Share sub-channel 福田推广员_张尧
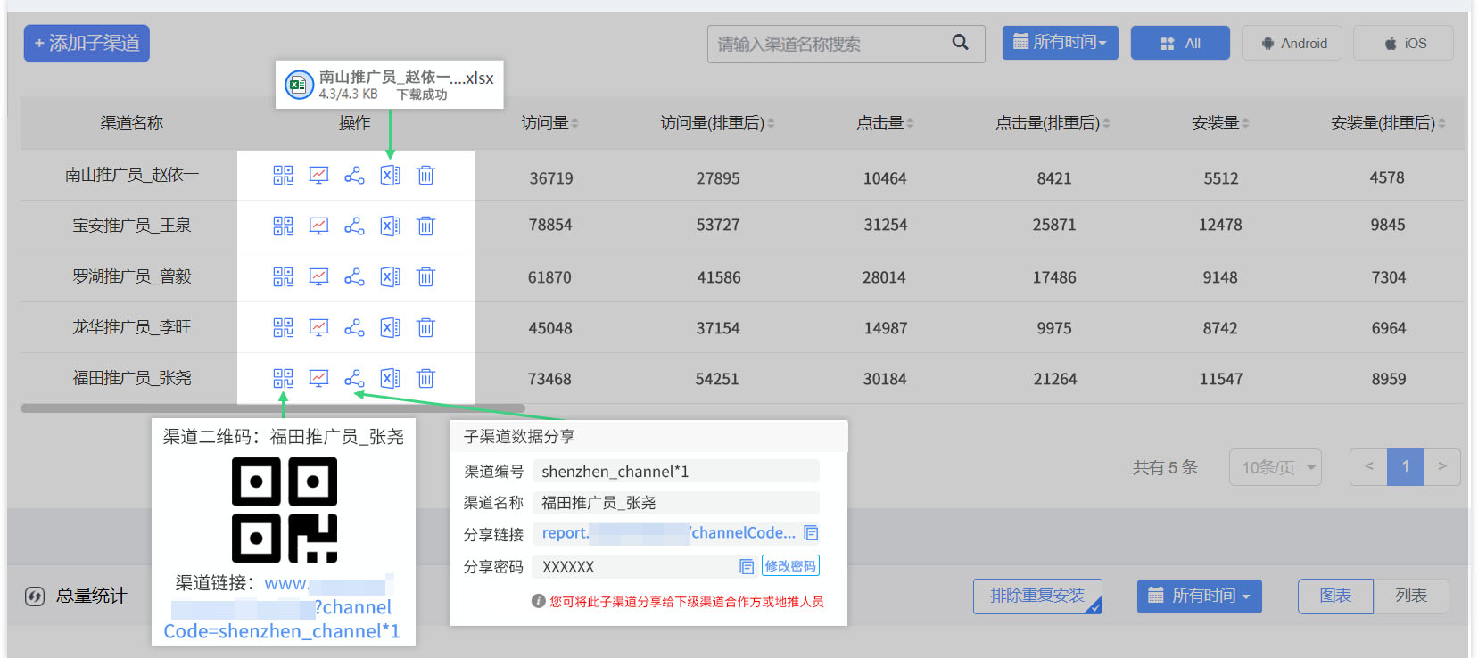 (354, 379)
